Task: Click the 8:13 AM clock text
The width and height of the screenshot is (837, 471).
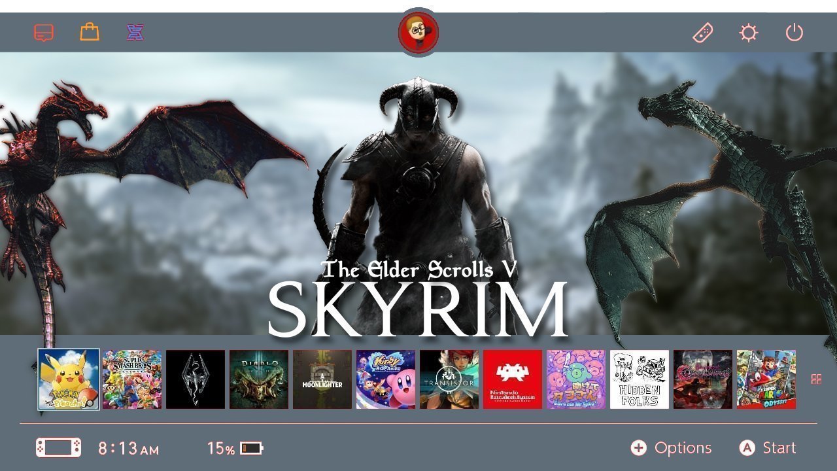Action: 128,448
